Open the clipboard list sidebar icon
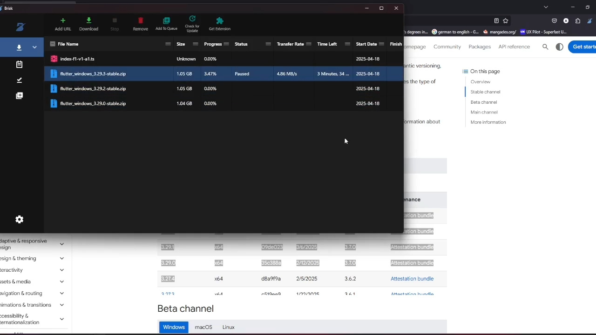The width and height of the screenshot is (596, 335). 19,64
